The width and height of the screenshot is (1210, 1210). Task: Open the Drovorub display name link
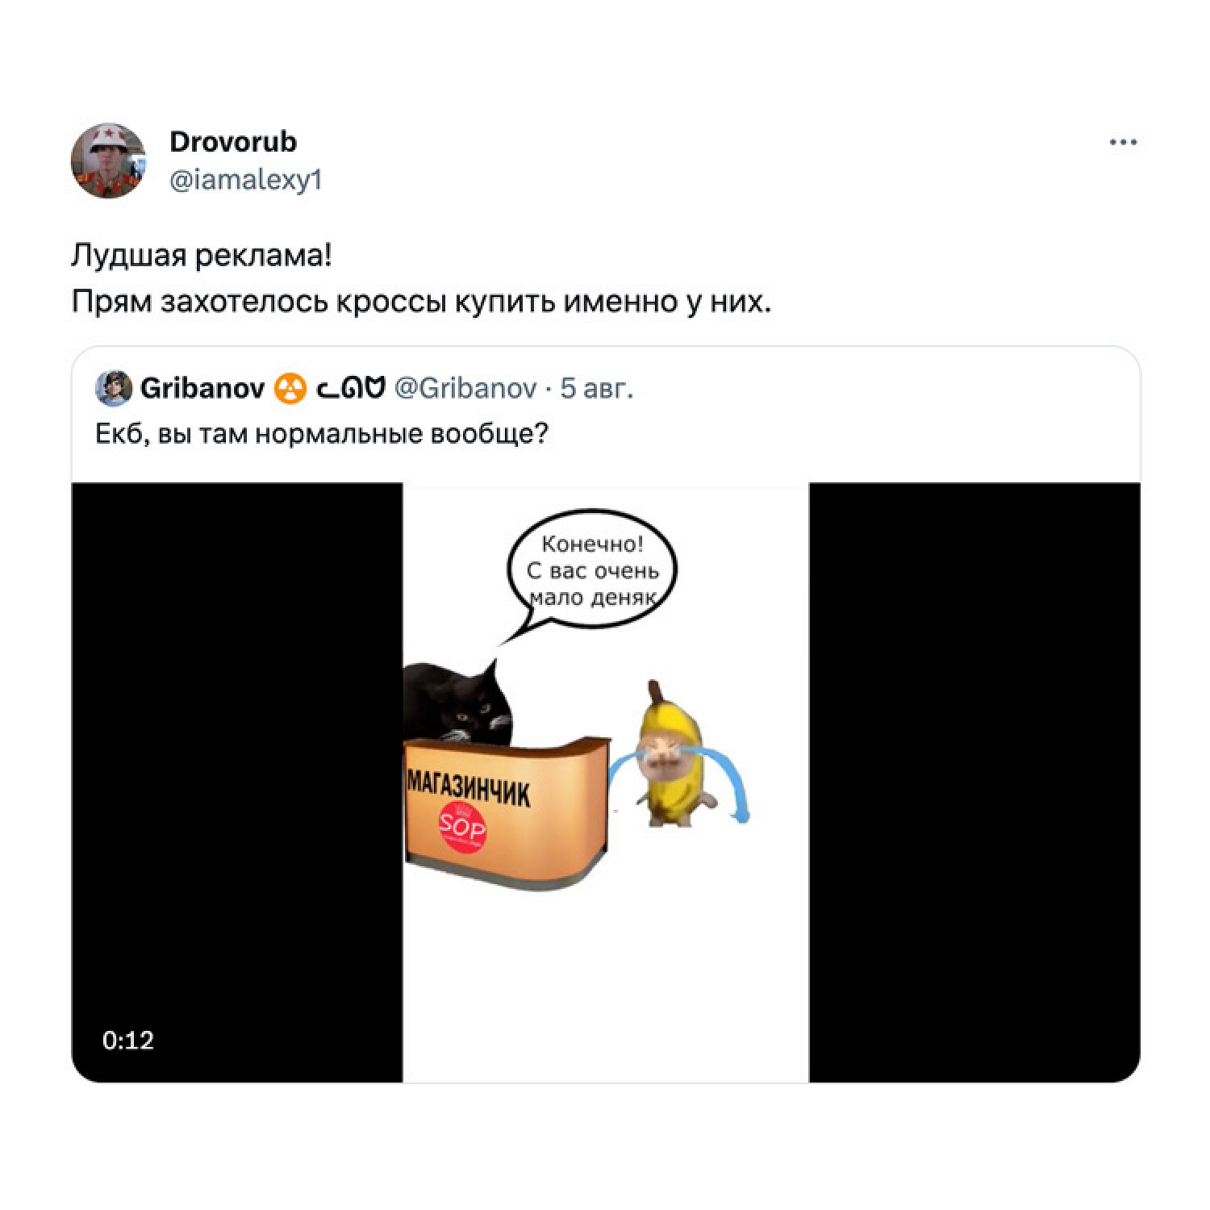click(x=233, y=142)
